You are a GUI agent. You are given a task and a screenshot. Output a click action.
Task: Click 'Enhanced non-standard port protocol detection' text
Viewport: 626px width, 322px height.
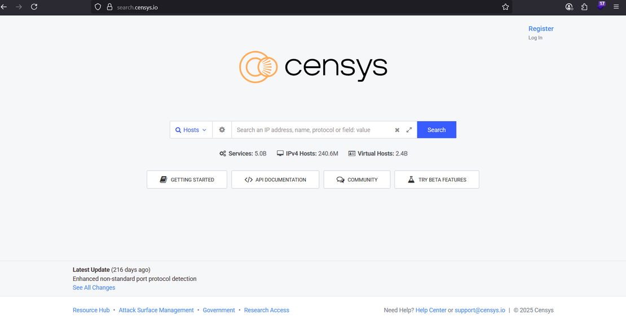(x=135, y=279)
